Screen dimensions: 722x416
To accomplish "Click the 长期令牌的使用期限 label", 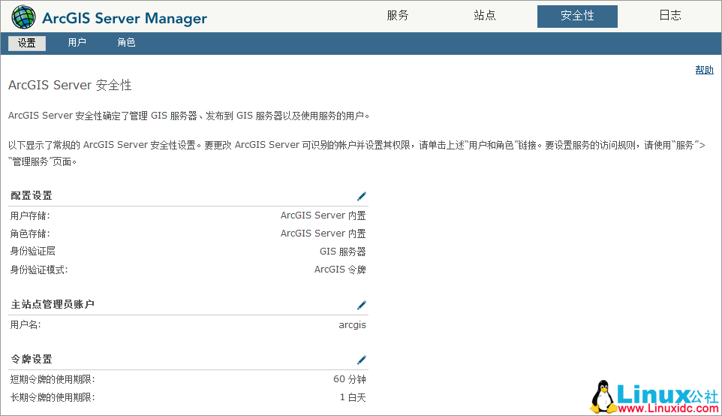I will tap(53, 397).
